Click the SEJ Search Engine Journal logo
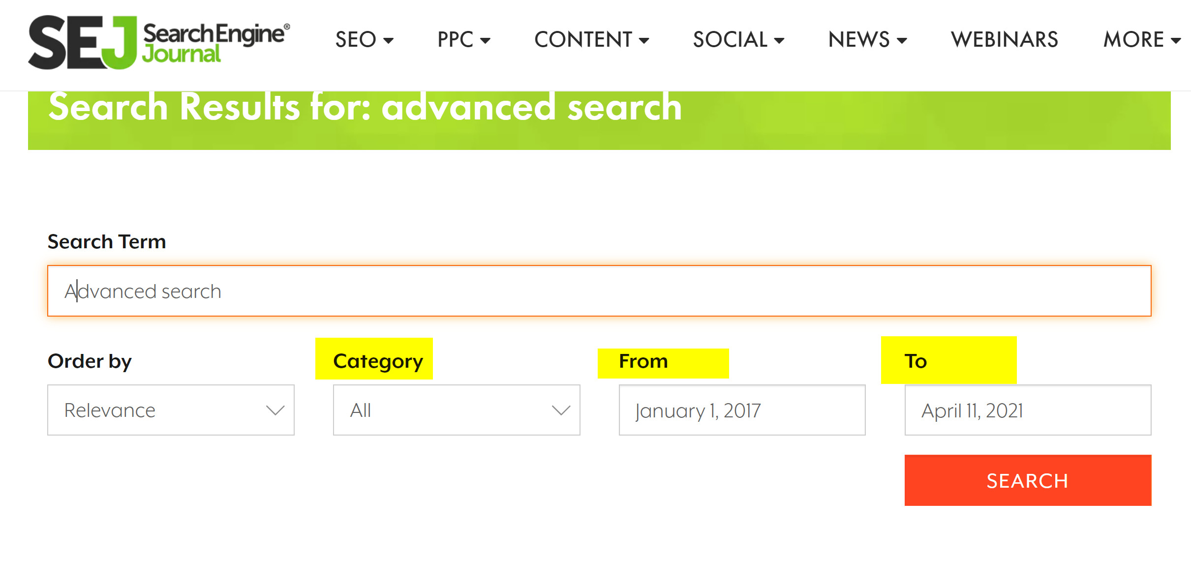This screenshot has width=1191, height=585. coord(158,42)
